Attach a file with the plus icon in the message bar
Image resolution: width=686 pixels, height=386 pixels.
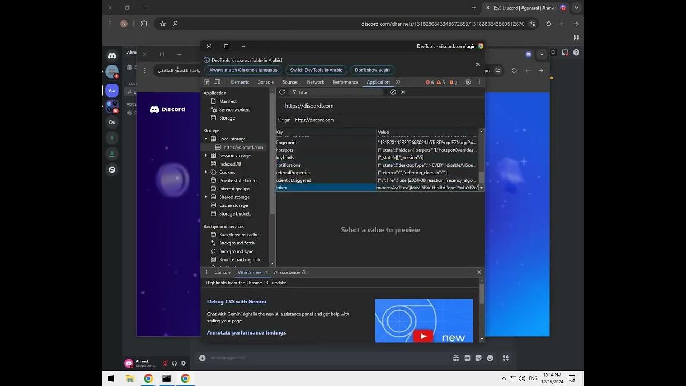[203, 358]
